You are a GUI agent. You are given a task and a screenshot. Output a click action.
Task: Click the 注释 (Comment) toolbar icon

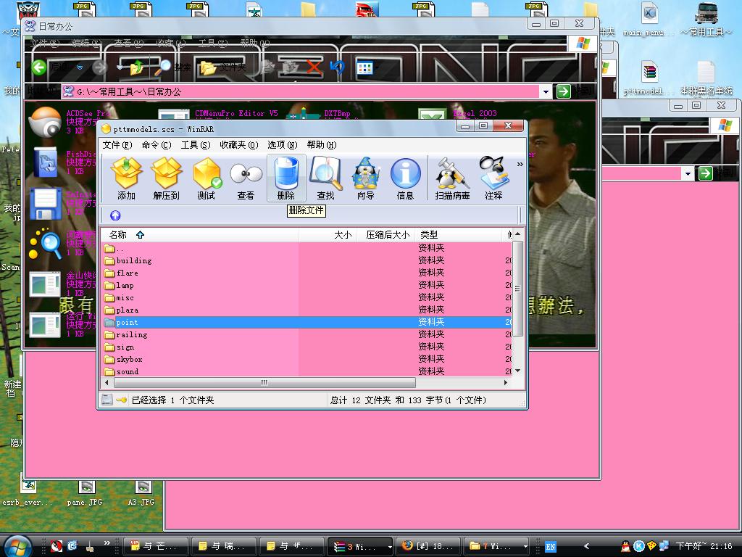click(493, 178)
